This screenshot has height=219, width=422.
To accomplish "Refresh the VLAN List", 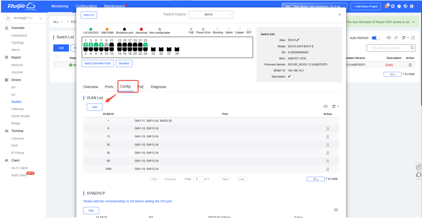I will point(325,107).
